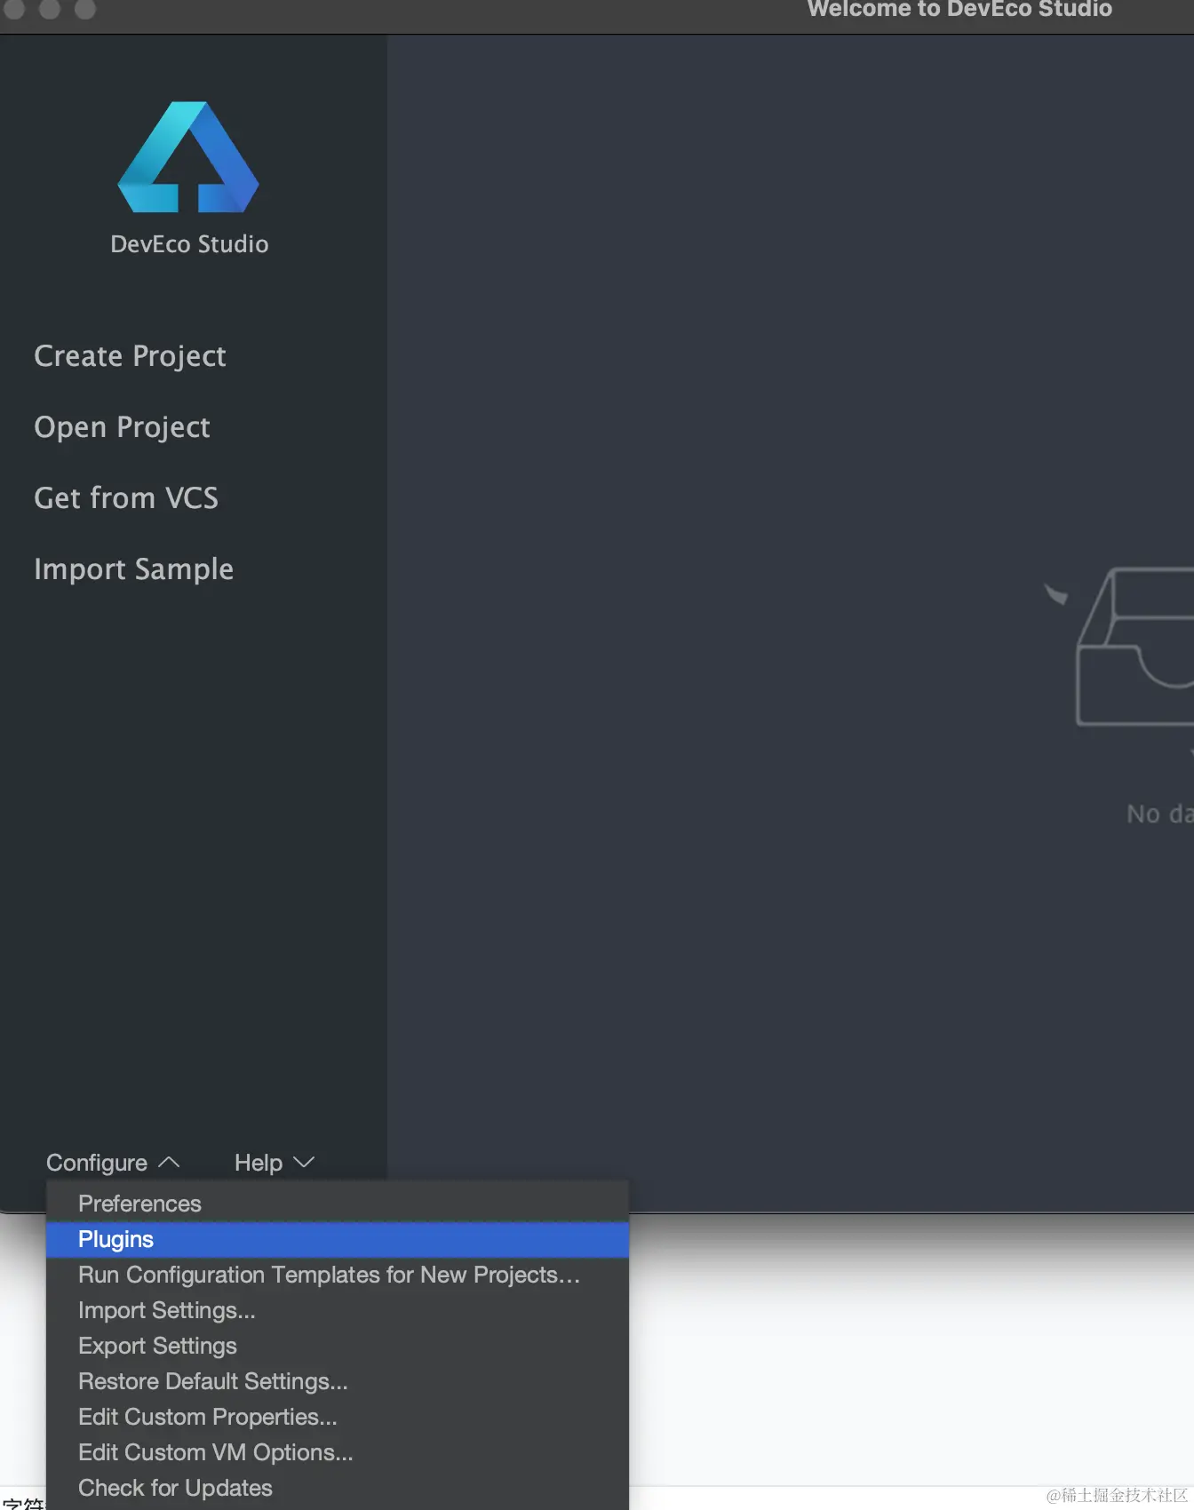Open Edit Custom Properties...
The image size is (1194, 1510).
click(x=338, y=1417)
